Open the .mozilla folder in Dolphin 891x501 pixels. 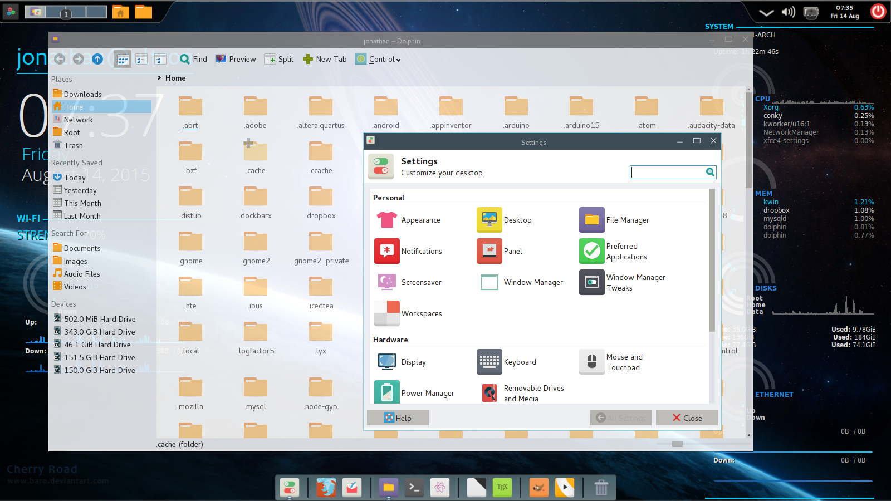pos(190,394)
